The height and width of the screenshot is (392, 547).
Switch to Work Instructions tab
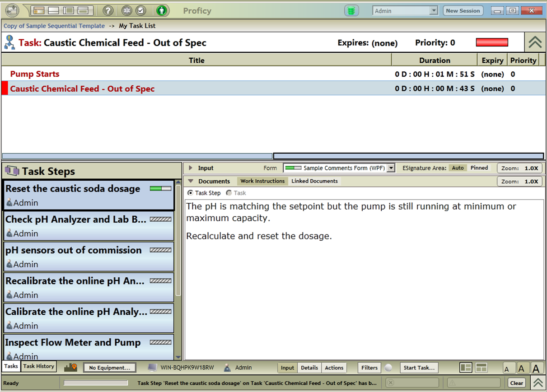point(262,181)
